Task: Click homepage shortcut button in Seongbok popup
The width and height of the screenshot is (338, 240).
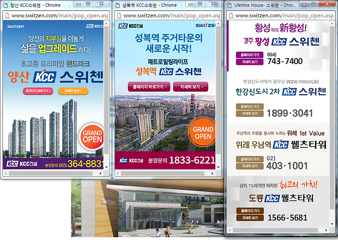Action: coord(149,87)
